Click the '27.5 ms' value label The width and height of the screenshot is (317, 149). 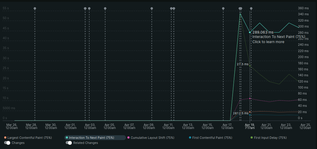tap(242, 64)
